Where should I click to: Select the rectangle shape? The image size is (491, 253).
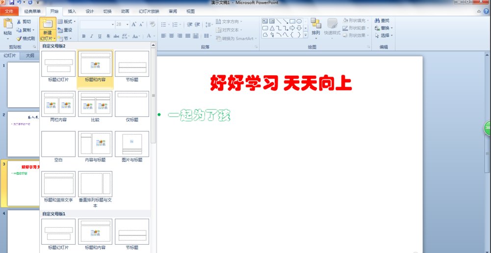(x=292, y=21)
